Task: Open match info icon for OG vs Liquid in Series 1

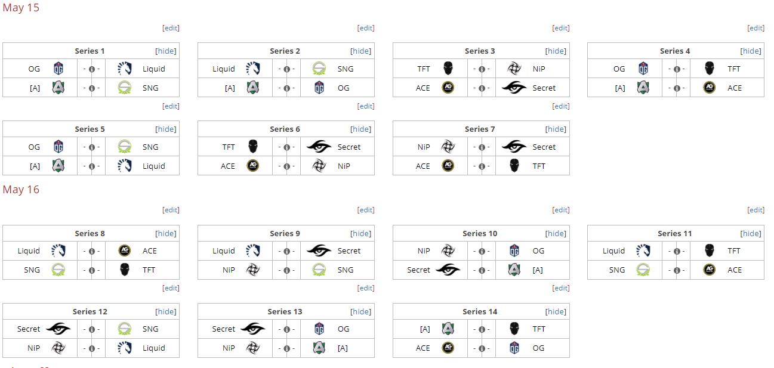Action: 91,69
